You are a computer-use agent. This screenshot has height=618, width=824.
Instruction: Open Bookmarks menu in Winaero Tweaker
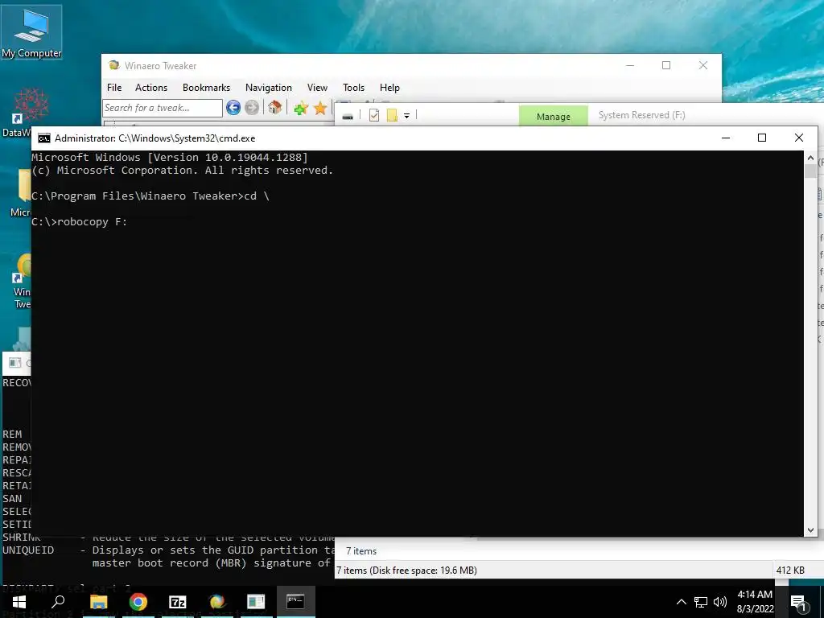pyautogui.click(x=206, y=88)
